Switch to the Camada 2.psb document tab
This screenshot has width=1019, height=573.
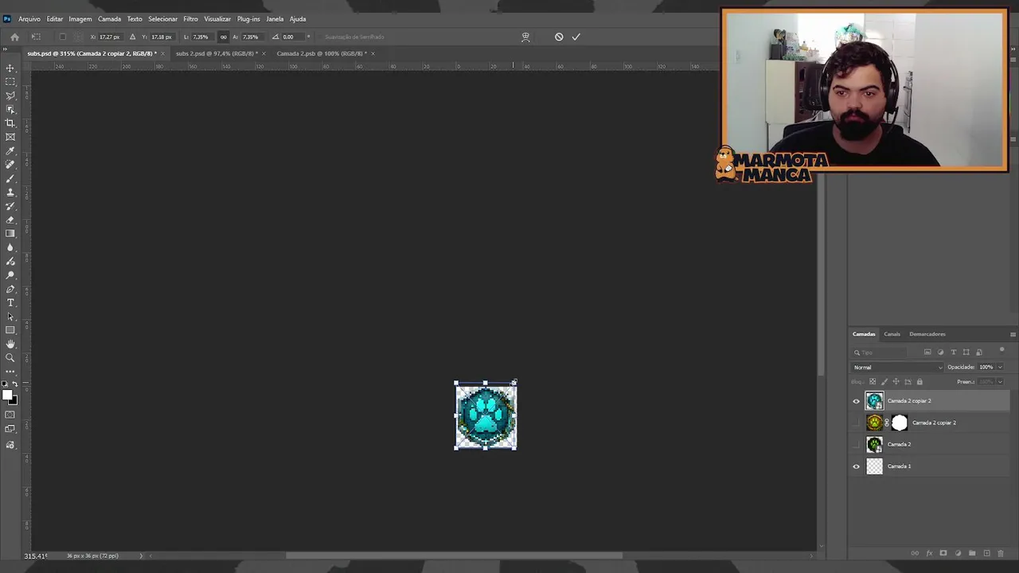tap(320, 53)
